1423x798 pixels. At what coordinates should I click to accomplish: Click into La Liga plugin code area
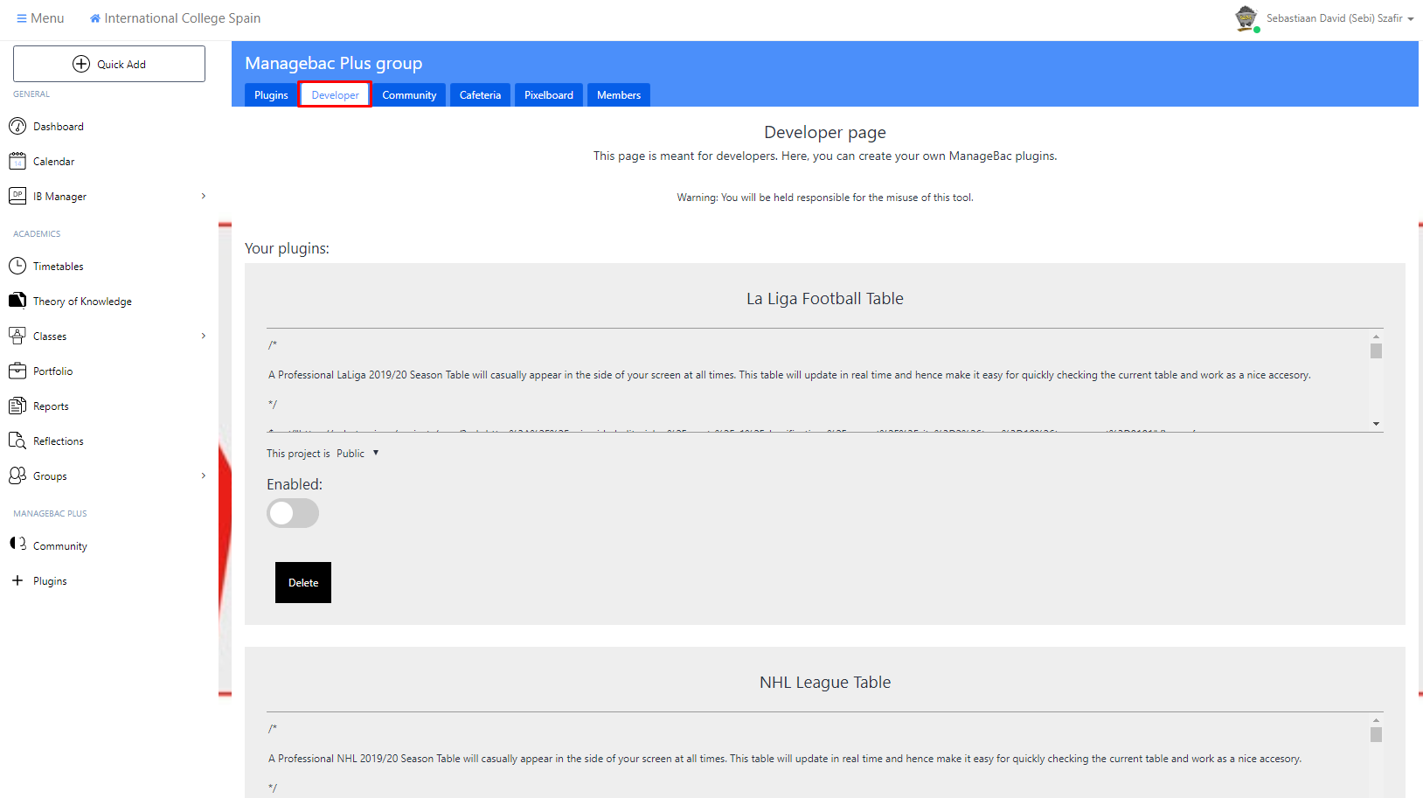pos(818,380)
